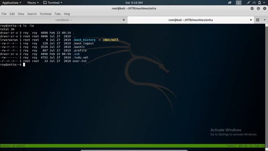Image resolution: width=268 pixels, height=151 pixels.
Task: Click the .bash_history entry
Action: [x=84, y=40]
